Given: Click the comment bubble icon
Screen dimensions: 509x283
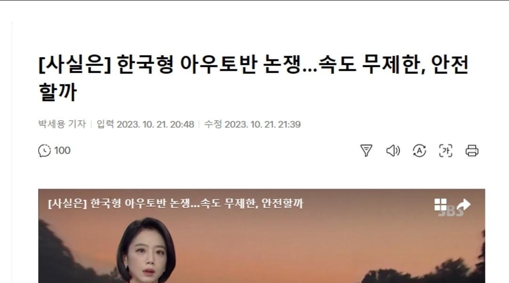Looking at the screenshot, I should tap(44, 150).
